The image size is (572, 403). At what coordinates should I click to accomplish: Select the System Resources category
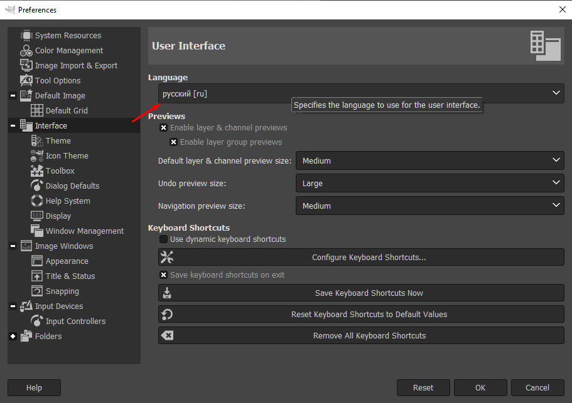68,35
